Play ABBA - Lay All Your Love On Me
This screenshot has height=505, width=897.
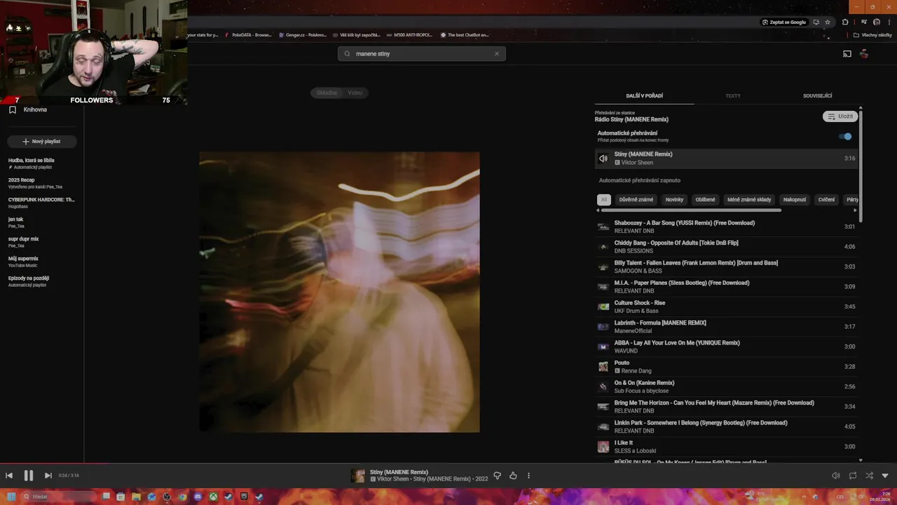tap(726, 346)
